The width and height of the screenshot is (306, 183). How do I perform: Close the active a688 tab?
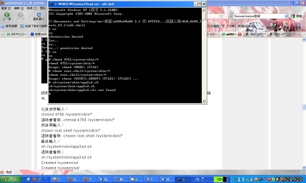click(240, 34)
